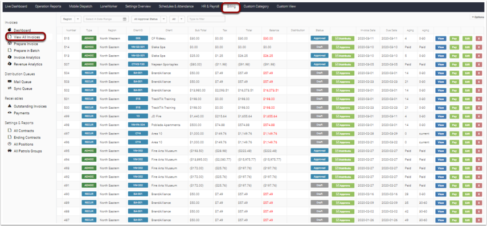
Task: Click View button for invoice 497
Action: (x=441, y=133)
